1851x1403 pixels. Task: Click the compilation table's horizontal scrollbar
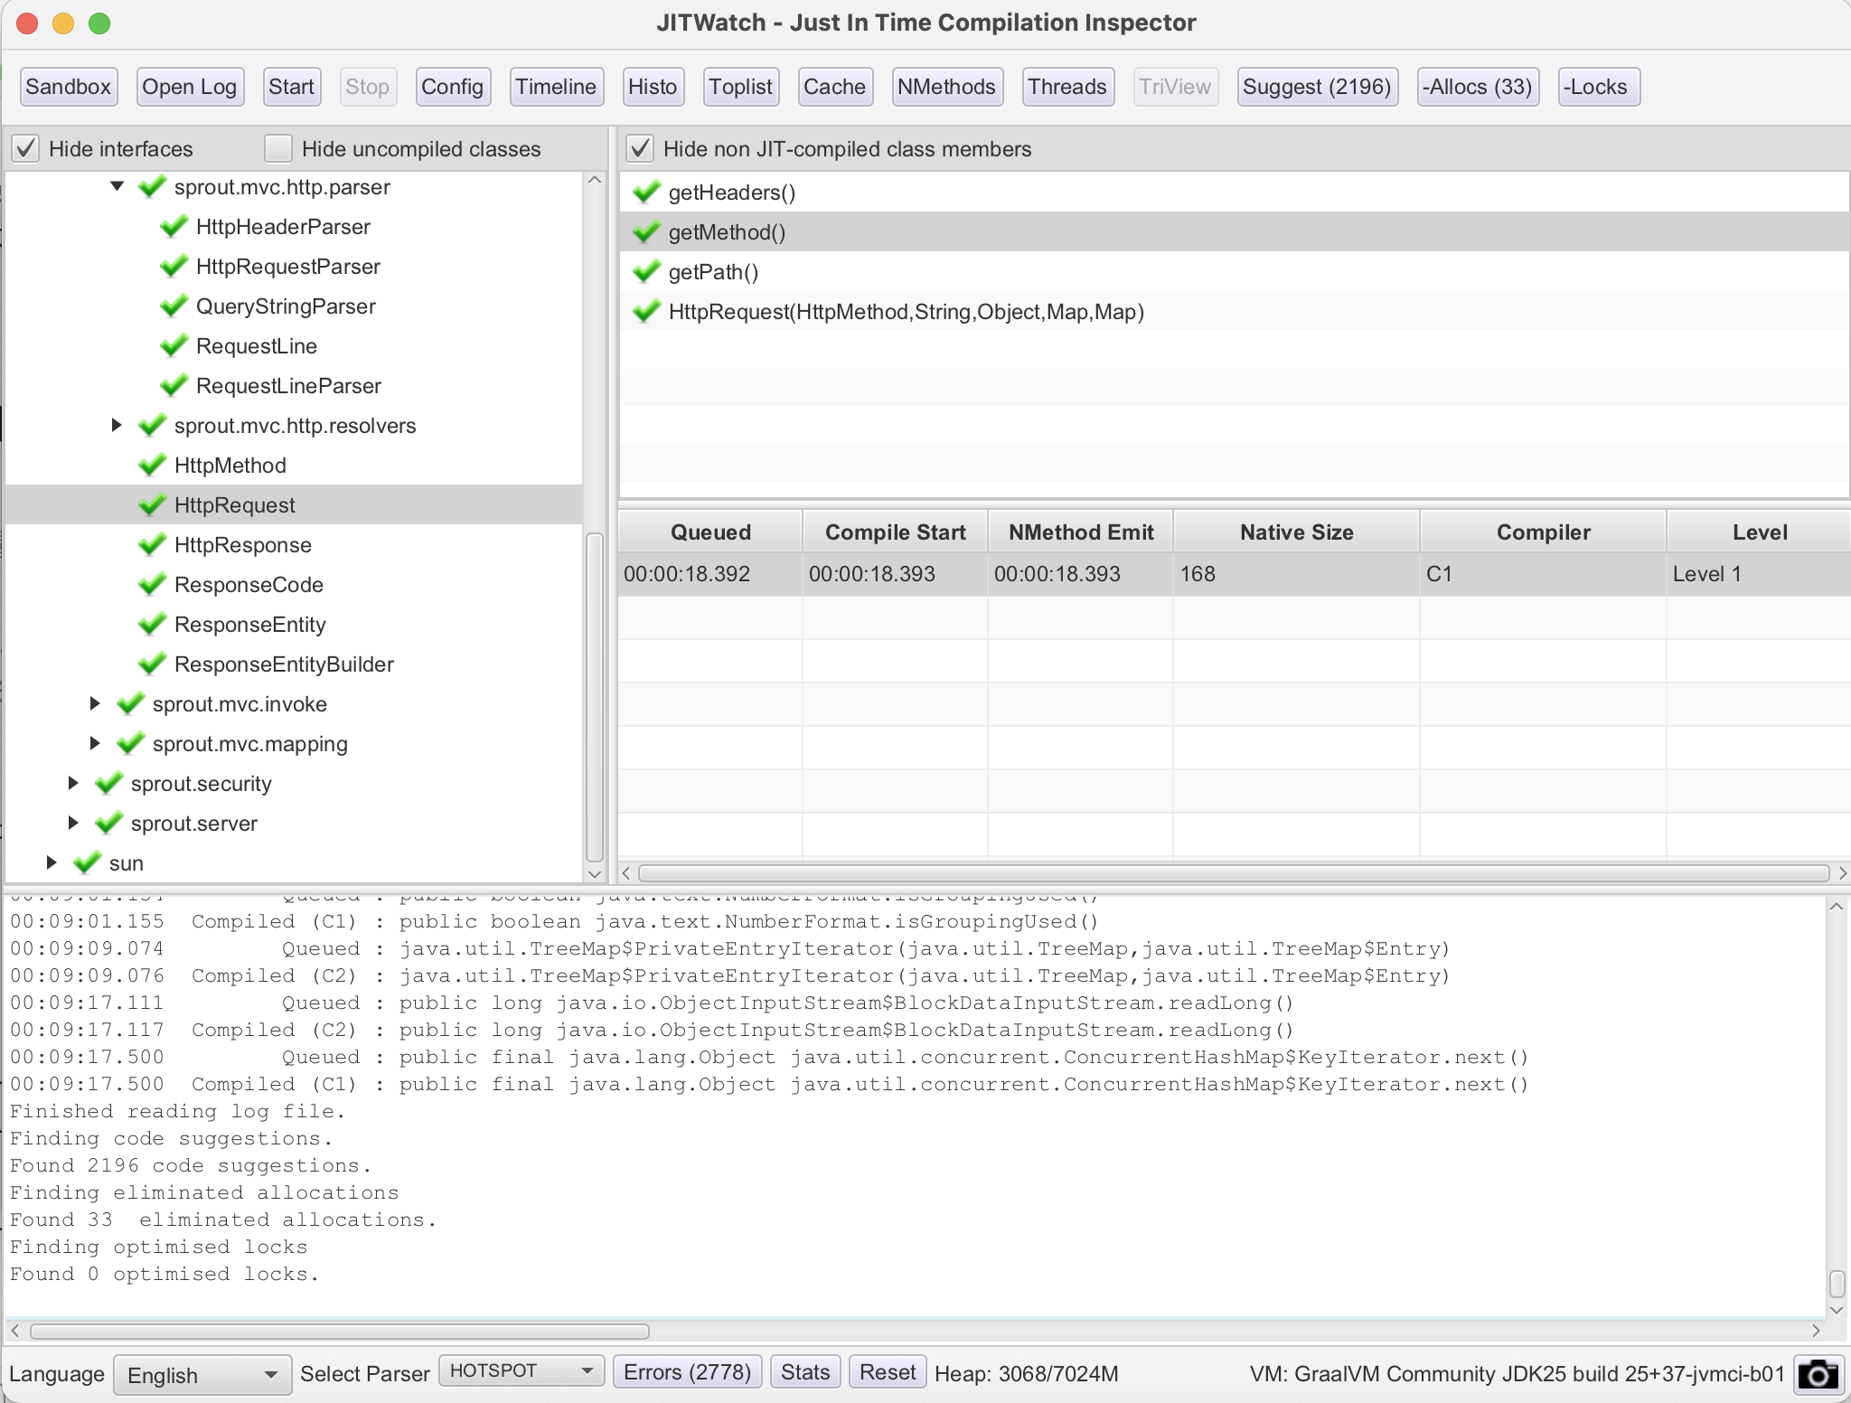point(1233,873)
